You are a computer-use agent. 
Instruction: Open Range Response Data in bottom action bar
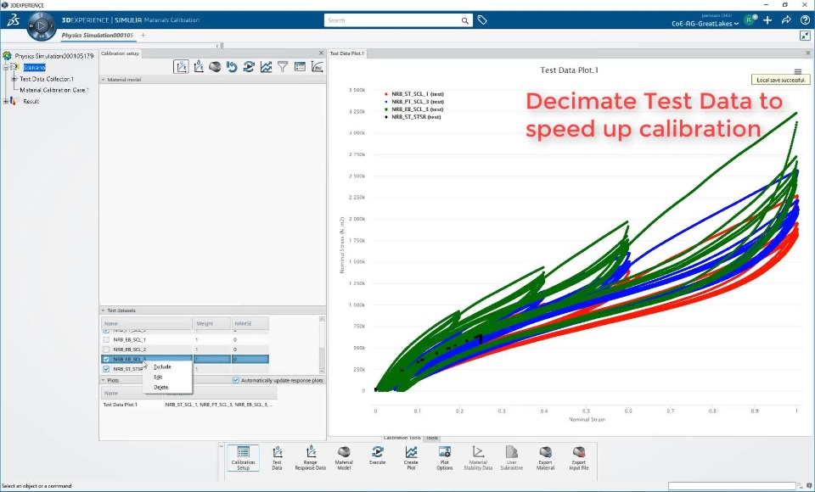(311, 458)
